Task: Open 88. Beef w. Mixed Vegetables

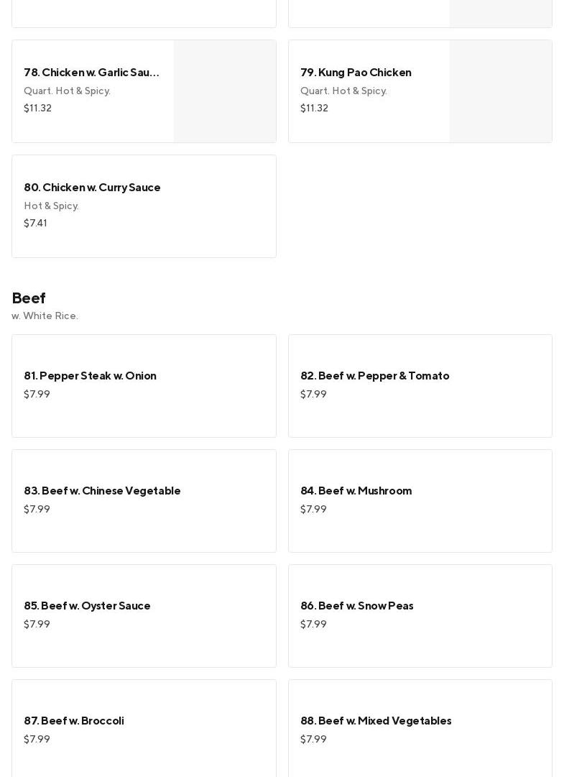Action: [376, 721]
